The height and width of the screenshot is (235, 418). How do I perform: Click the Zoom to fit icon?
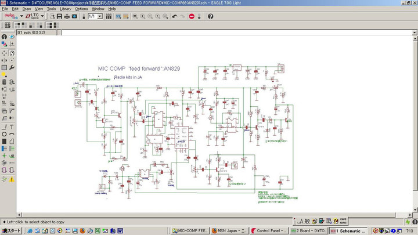coord(135,16)
